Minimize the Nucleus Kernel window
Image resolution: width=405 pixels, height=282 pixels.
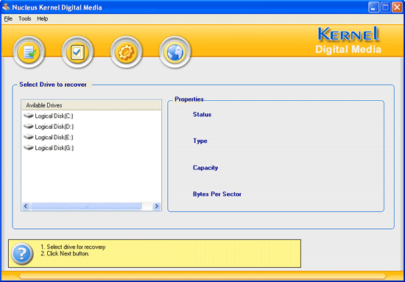[x=373, y=7]
